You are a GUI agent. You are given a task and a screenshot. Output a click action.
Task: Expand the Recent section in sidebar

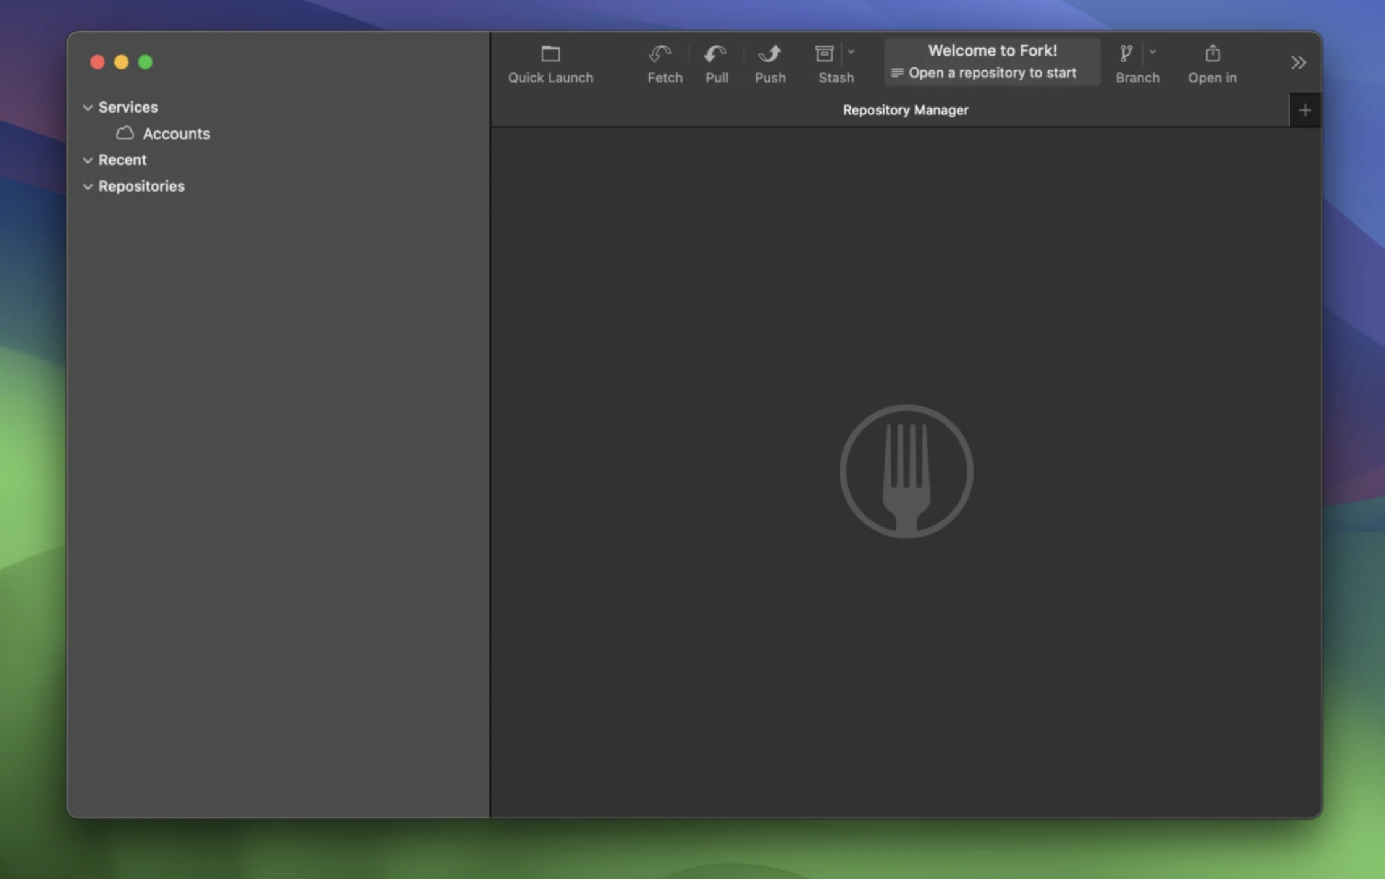(x=89, y=159)
